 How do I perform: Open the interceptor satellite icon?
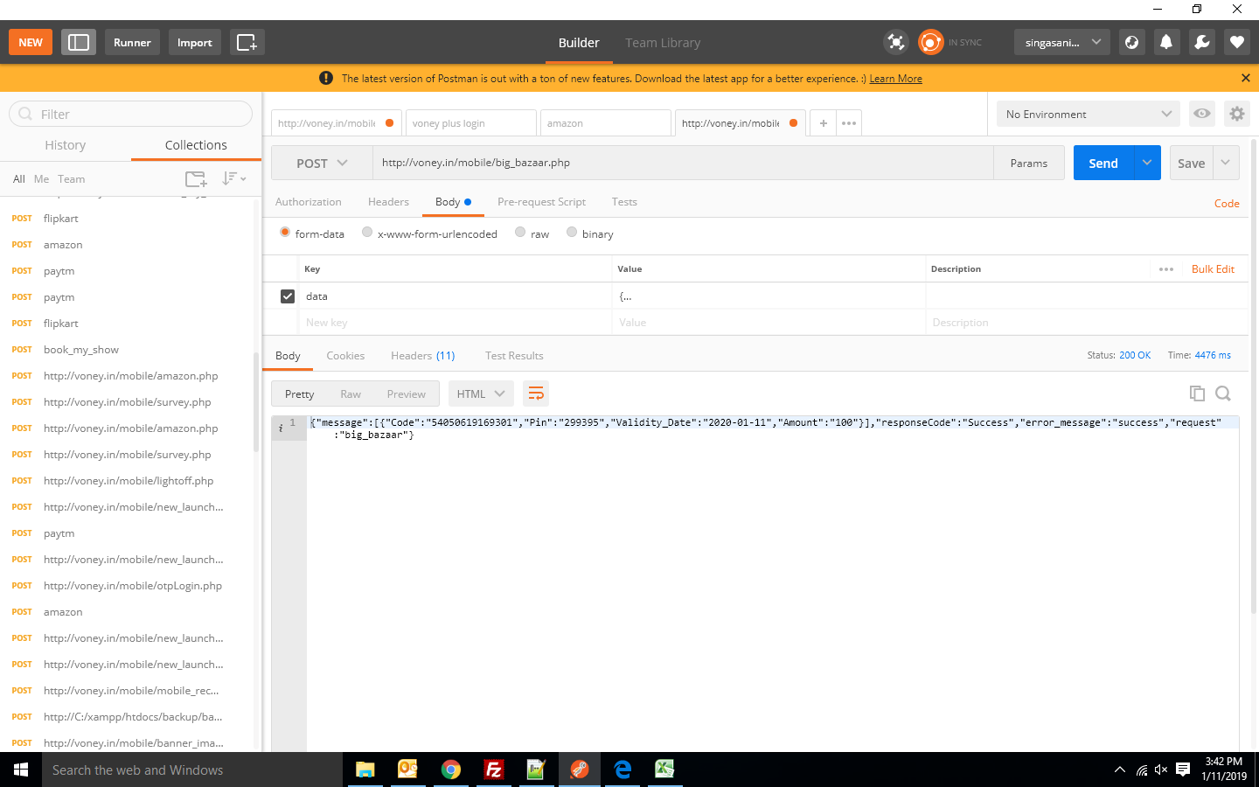896,42
